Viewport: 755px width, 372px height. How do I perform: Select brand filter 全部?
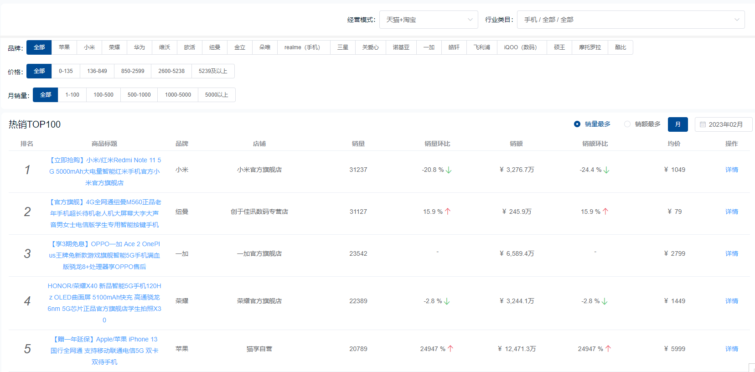coord(39,47)
